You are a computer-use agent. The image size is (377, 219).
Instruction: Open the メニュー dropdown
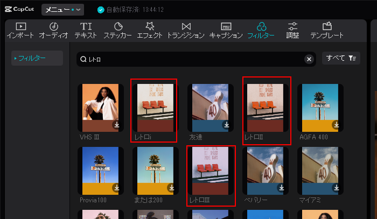pyautogui.click(x=63, y=10)
